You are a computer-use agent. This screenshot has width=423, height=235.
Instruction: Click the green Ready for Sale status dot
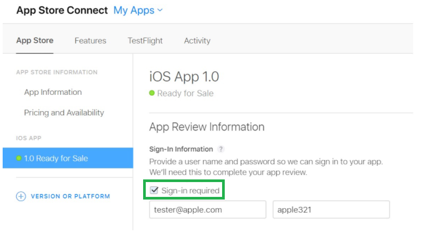(152, 93)
